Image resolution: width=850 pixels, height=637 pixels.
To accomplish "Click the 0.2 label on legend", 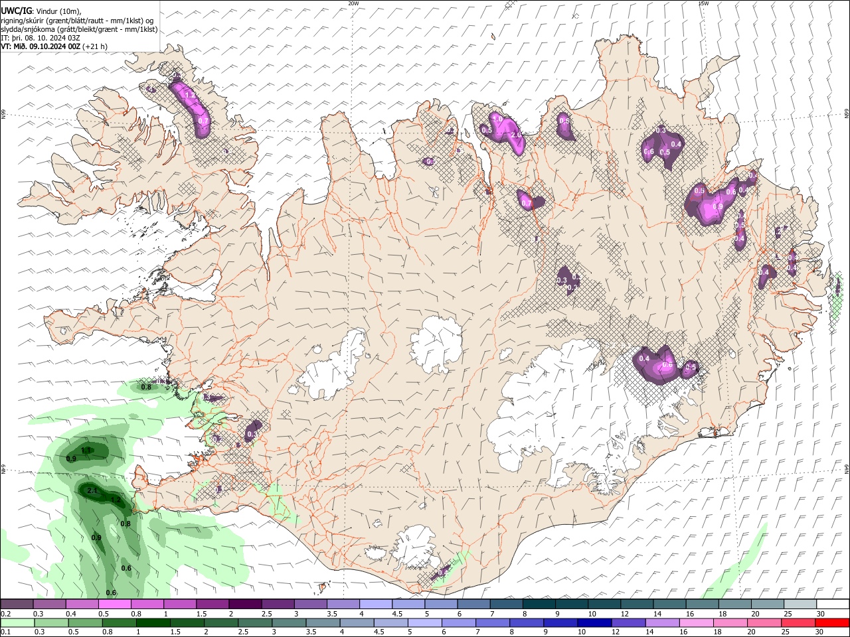I will (6, 614).
